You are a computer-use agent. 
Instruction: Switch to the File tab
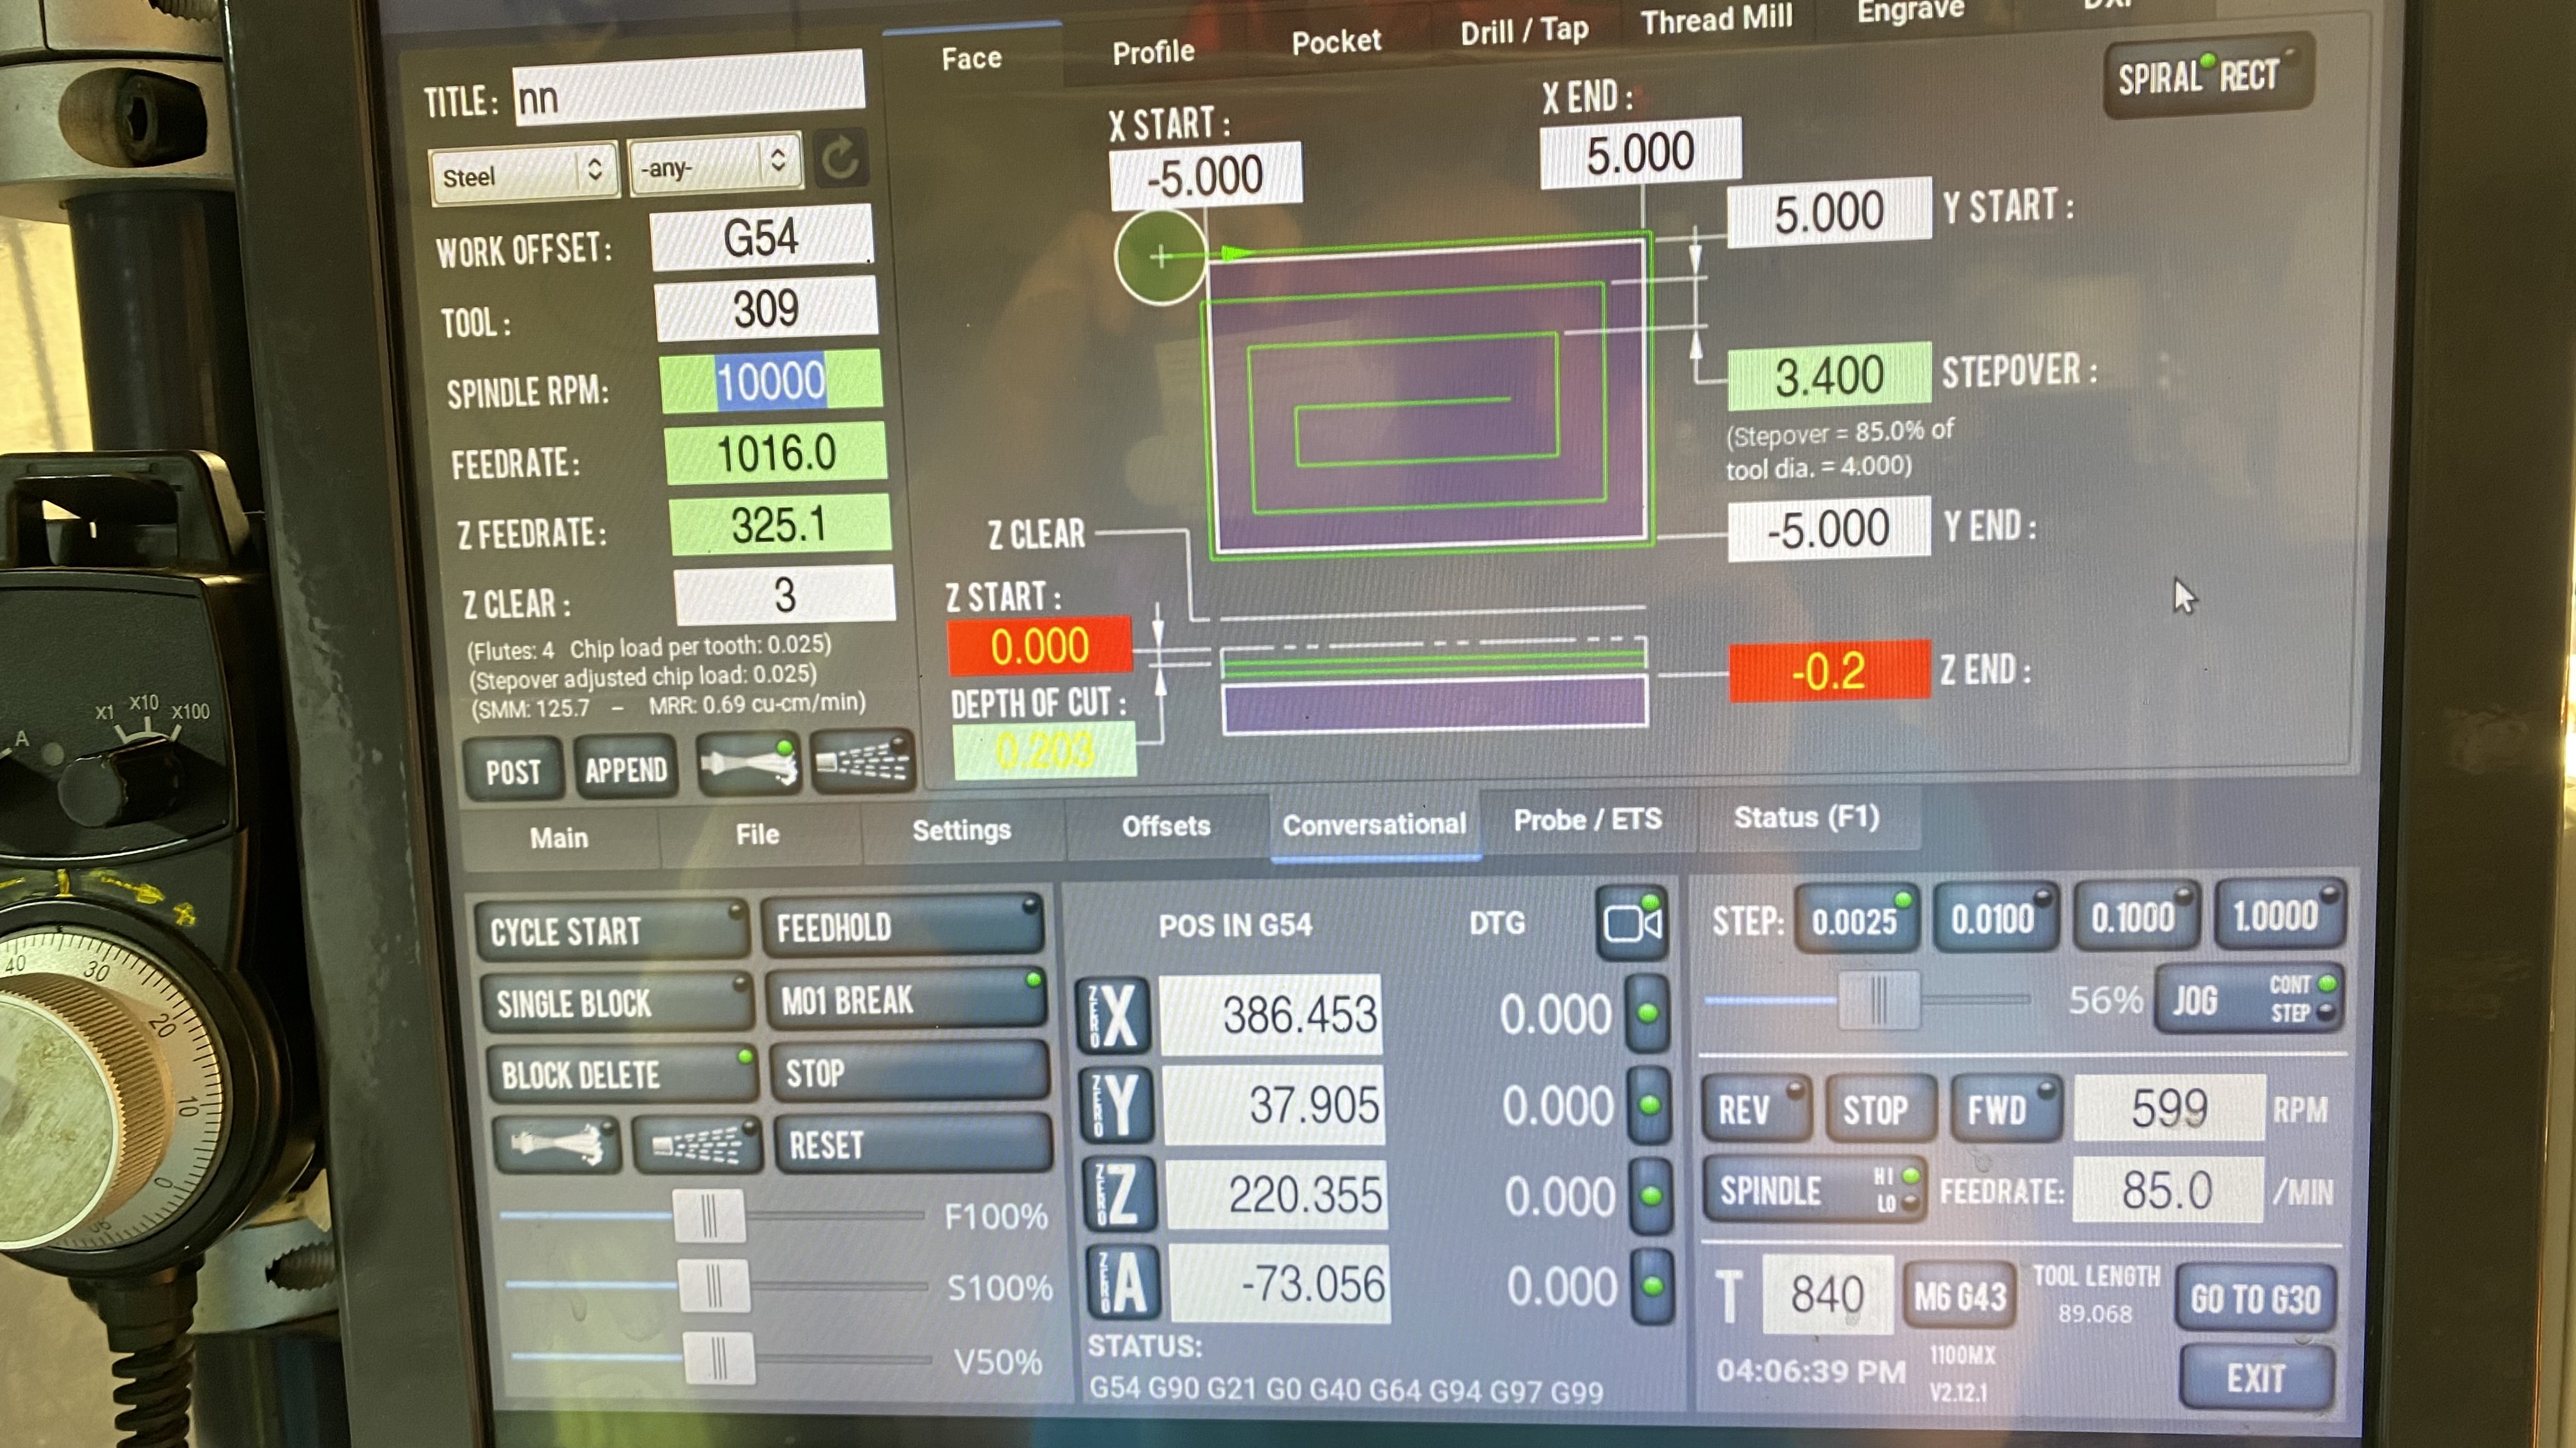[757, 833]
